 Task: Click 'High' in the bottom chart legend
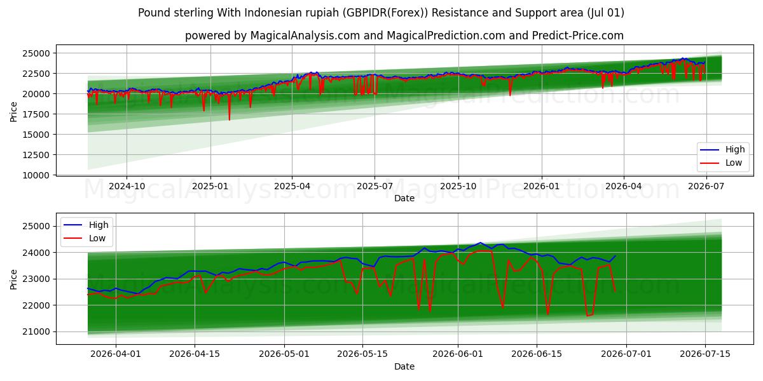pos(99,225)
